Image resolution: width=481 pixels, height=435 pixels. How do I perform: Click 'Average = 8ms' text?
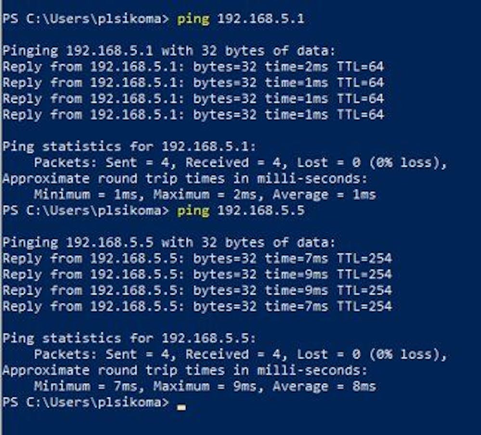324,386
